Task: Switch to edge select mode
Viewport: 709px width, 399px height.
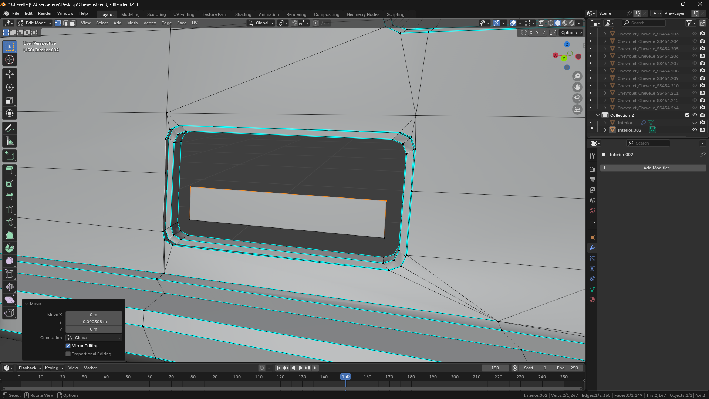Action: (x=65, y=23)
